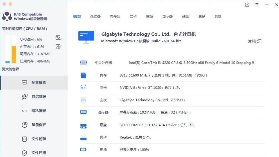Click the graphics card icon for 显卡

coord(83,87)
